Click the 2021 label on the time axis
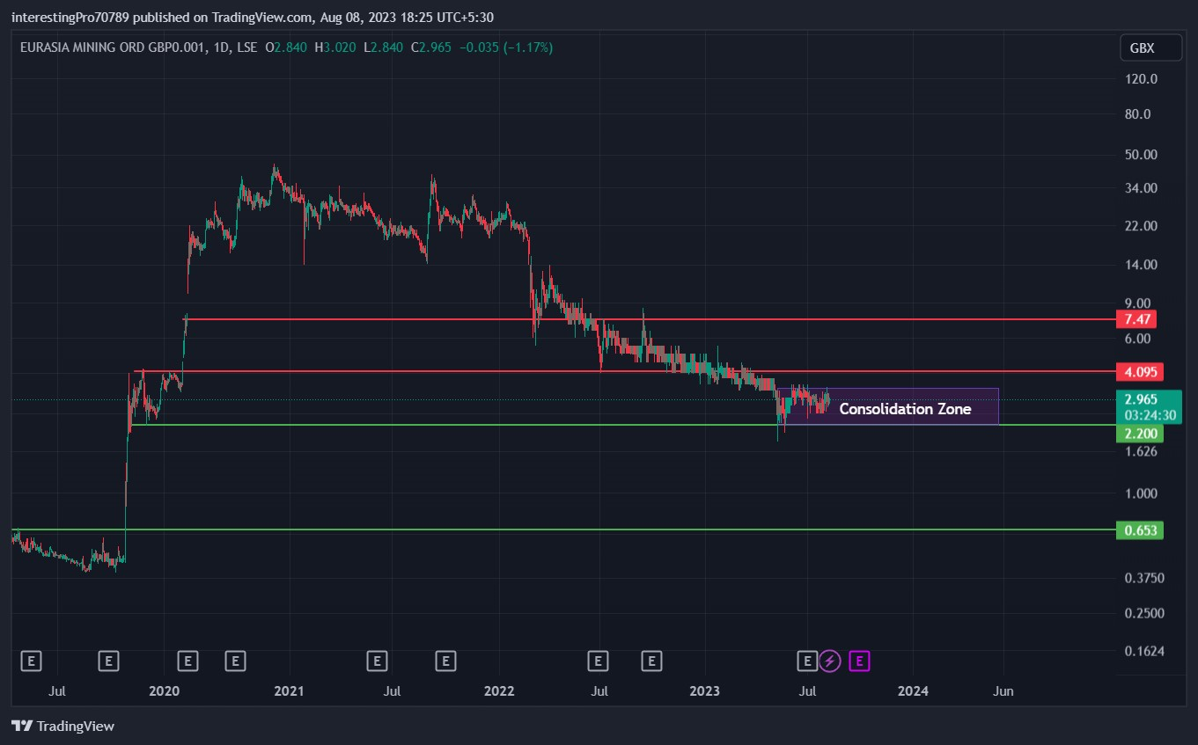This screenshot has width=1198, height=745. (290, 691)
